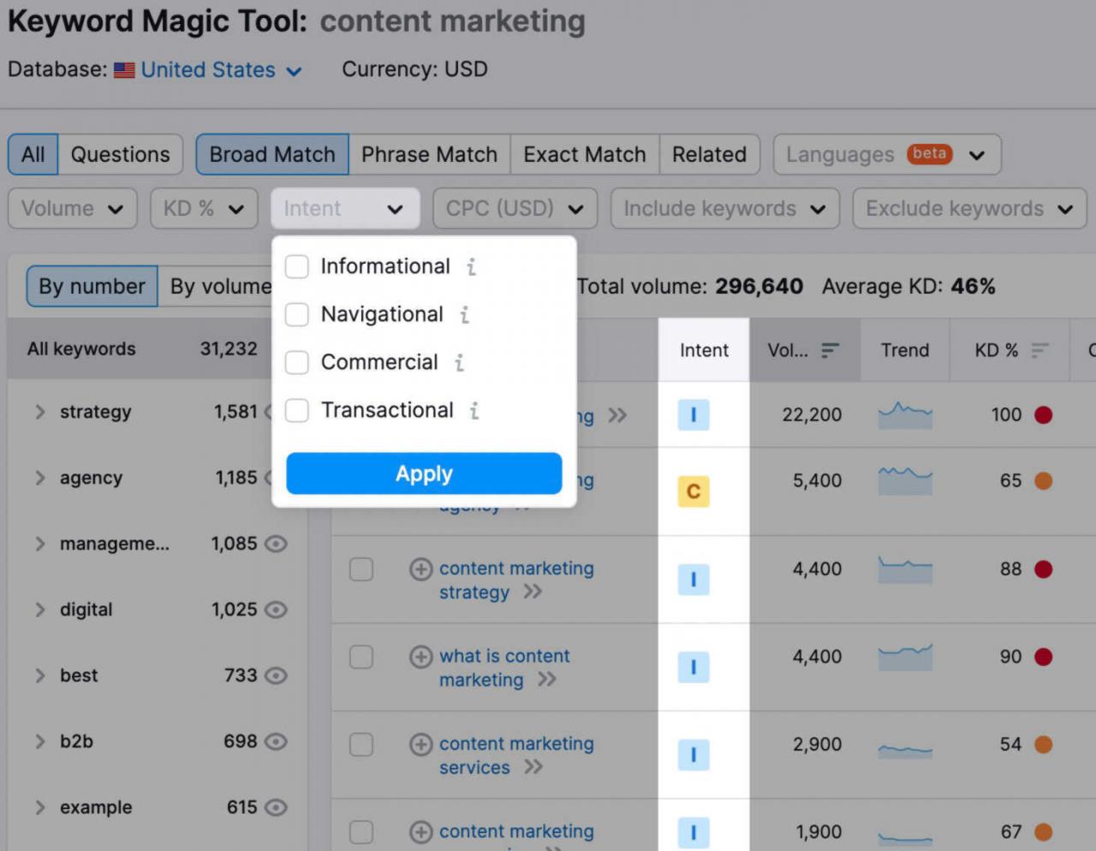
Task: Open the Exclude keywords dropdown
Action: tap(969, 208)
